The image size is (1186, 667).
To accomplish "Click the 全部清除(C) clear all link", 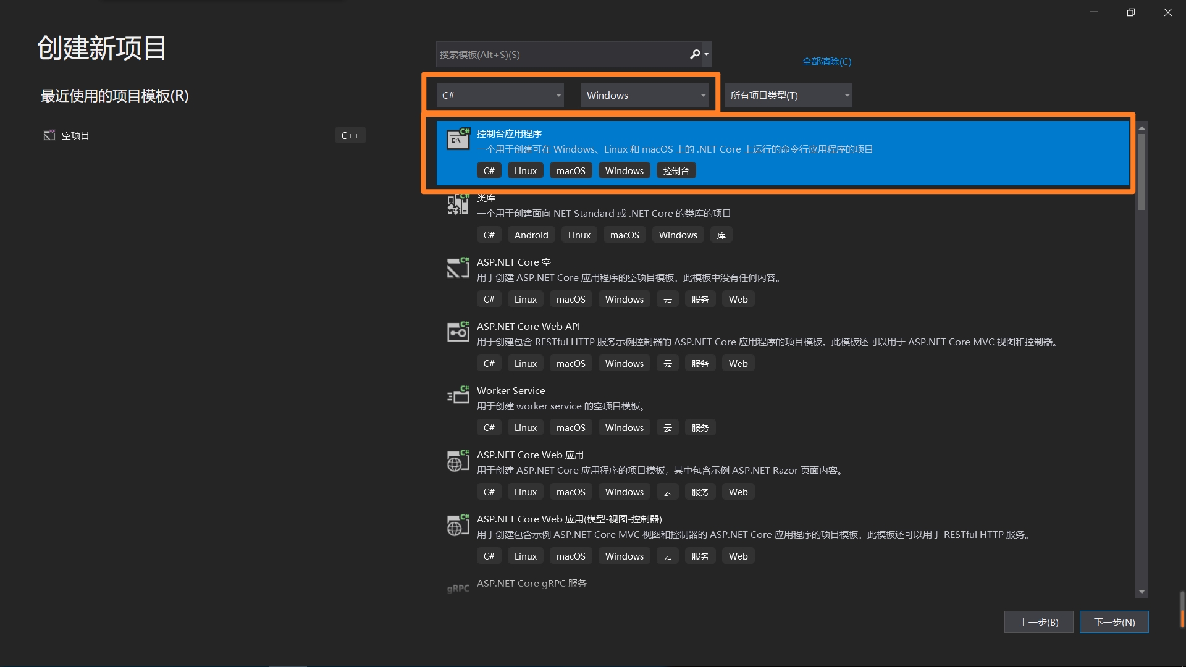I will tap(826, 61).
